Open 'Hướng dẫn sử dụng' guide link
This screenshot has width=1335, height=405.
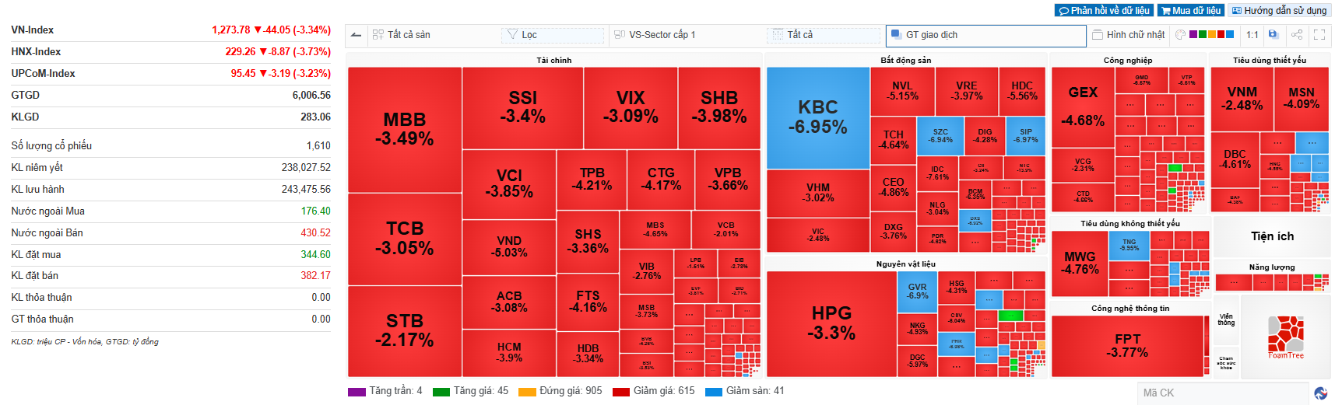click(1278, 10)
